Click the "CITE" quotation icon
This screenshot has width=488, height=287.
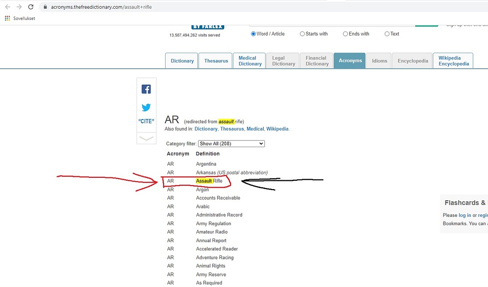(x=146, y=121)
